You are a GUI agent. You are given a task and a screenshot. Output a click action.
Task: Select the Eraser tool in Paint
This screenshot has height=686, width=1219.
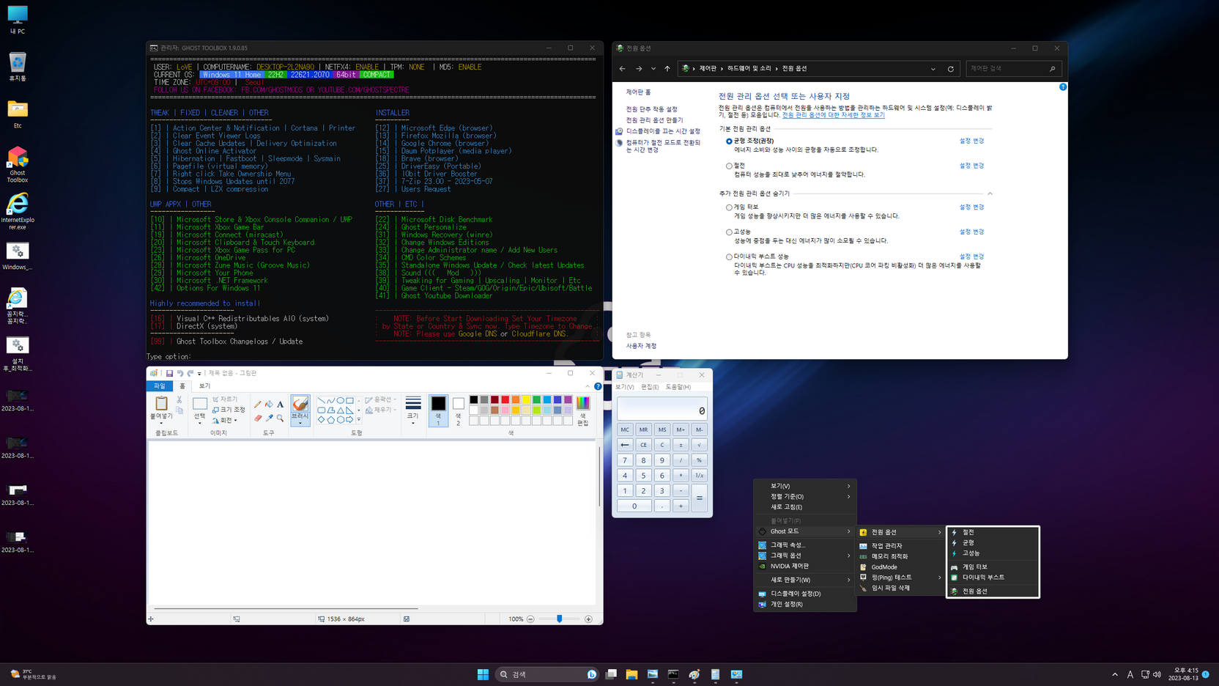pyautogui.click(x=258, y=418)
